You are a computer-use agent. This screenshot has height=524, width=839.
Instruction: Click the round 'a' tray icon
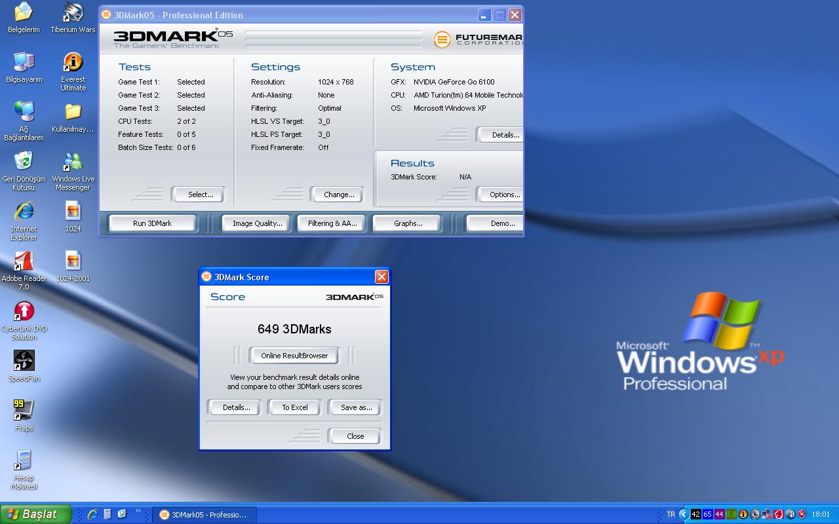(790, 514)
